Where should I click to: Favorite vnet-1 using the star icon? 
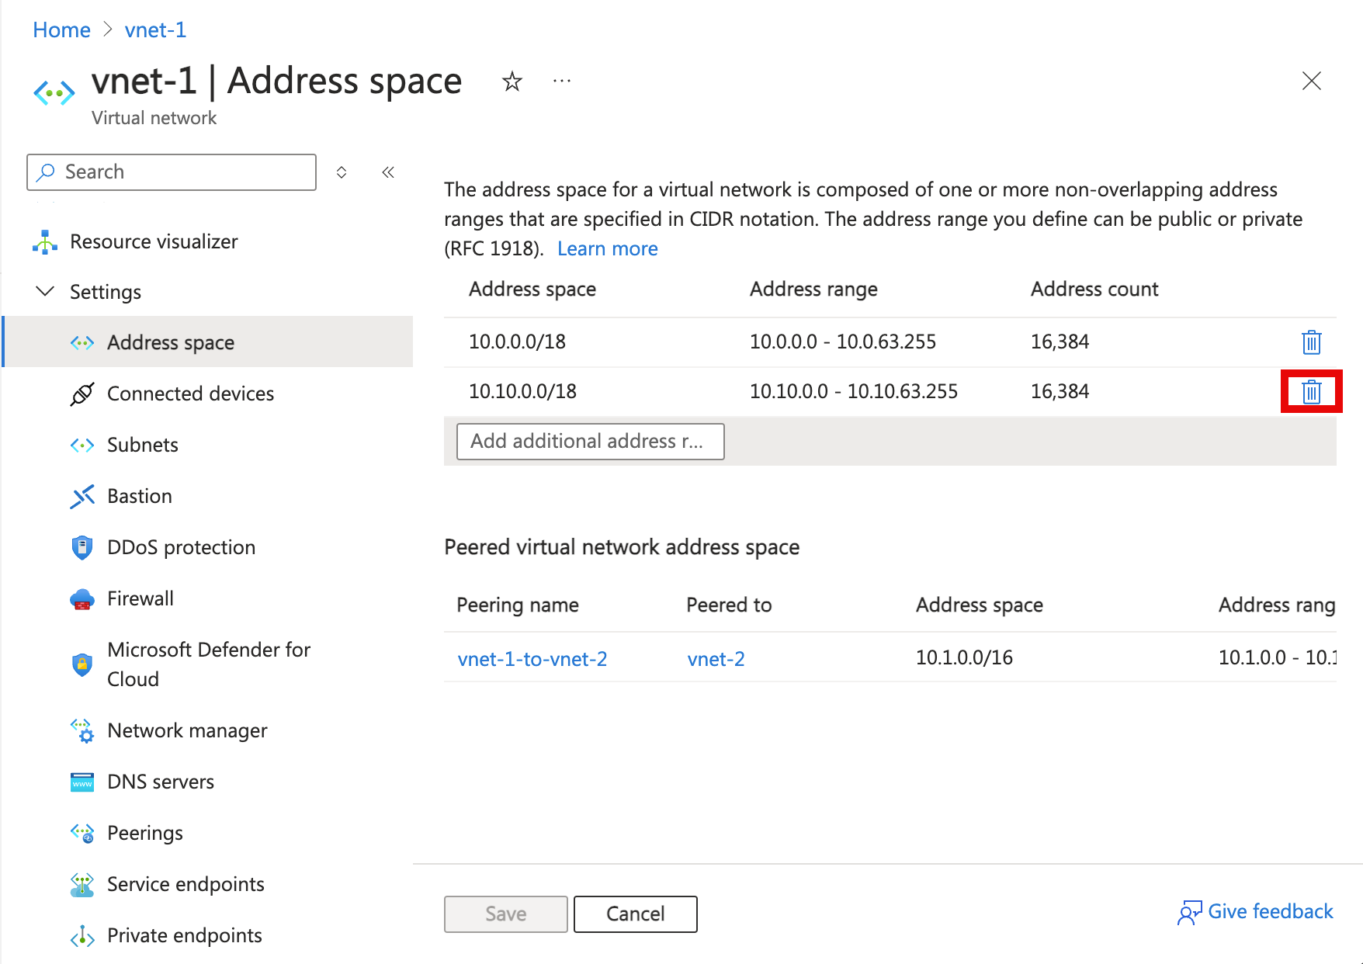[512, 81]
